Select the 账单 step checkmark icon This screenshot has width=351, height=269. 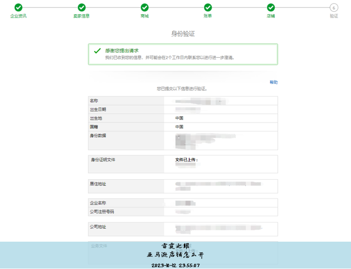coord(208,7)
